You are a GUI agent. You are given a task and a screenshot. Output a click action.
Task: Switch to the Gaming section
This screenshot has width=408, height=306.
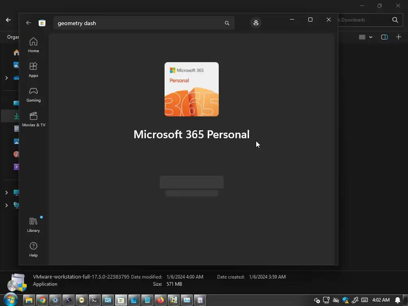click(x=33, y=94)
